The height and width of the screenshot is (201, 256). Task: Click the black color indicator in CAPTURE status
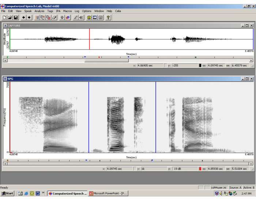coord(200,65)
